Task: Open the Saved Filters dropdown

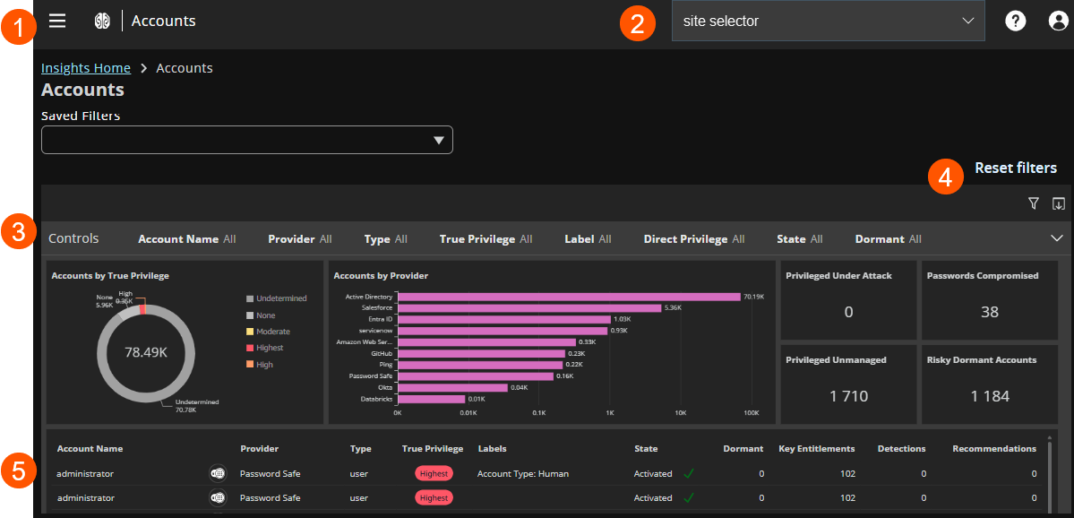Action: point(247,140)
